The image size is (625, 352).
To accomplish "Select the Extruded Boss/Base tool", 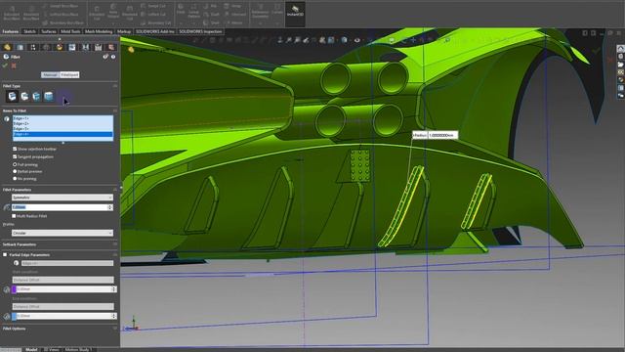I will click(x=12, y=13).
